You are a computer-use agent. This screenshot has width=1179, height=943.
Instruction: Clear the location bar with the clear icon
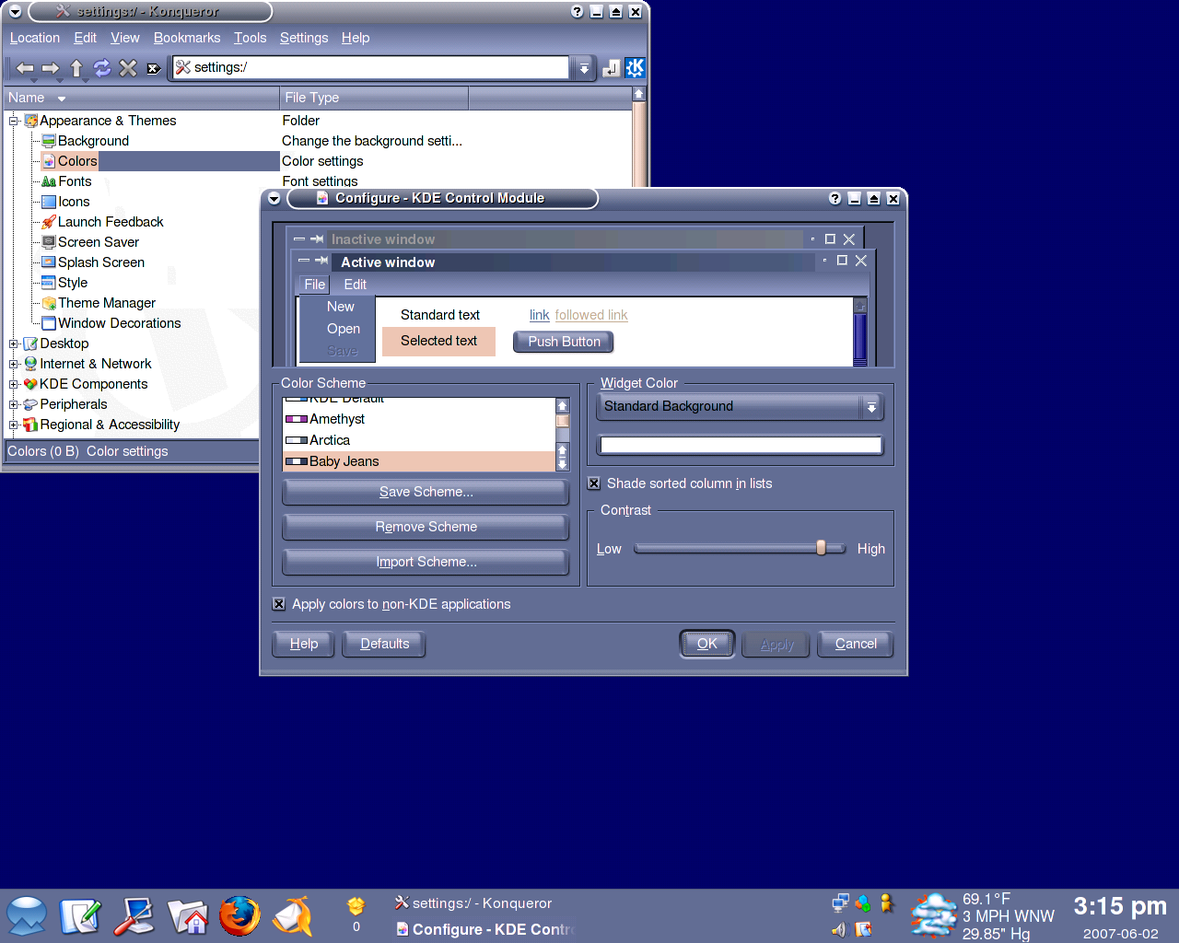click(x=154, y=68)
